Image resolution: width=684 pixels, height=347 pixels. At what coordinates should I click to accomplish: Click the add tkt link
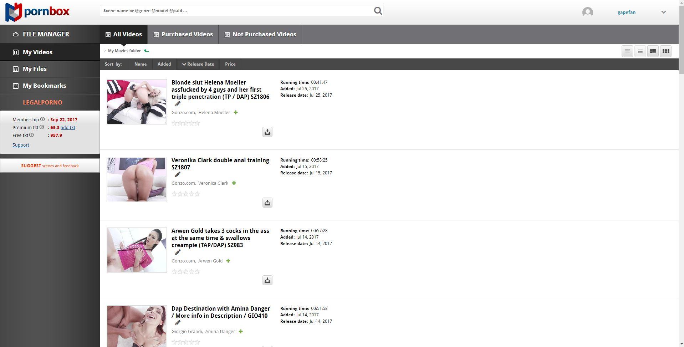tap(68, 128)
